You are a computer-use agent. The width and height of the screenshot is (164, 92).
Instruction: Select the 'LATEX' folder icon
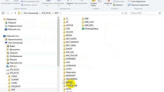pyautogui.click(x=64, y=69)
